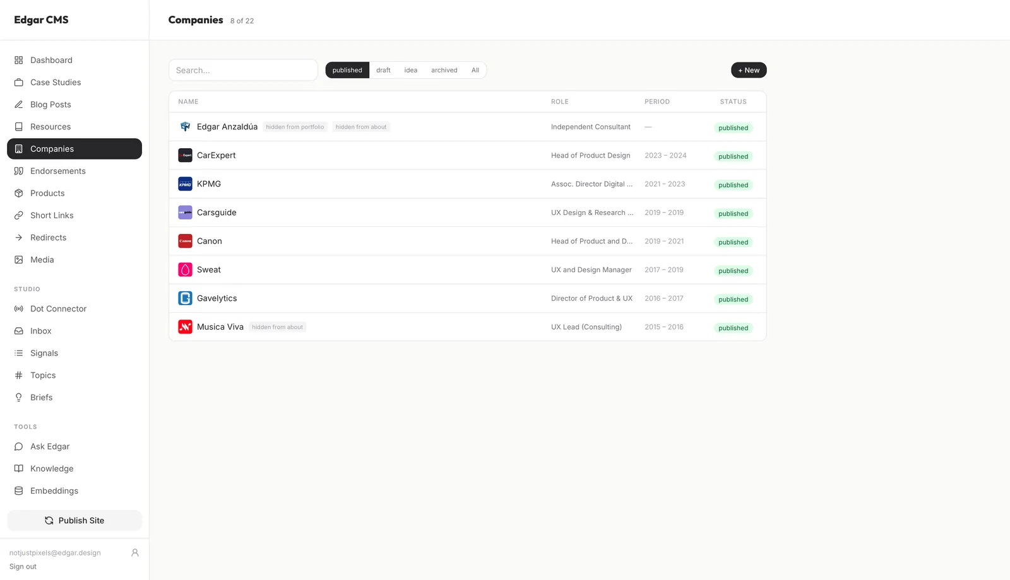Viewport: 1010px width, 580px height.
Task: Select the Canon red logo
Action: click(185, 241)
